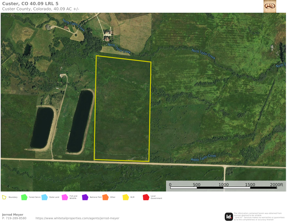Click the green Forest Service legend icon
The image size is (287, 222).
pos(24,197)
